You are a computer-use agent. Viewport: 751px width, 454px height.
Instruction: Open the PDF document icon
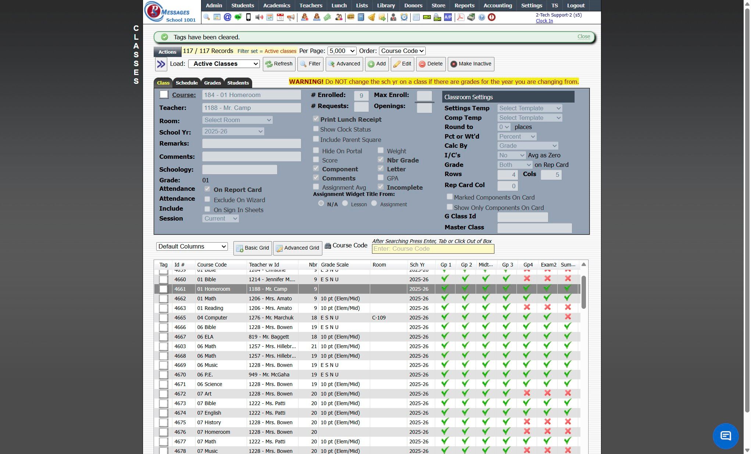[460, 17]
